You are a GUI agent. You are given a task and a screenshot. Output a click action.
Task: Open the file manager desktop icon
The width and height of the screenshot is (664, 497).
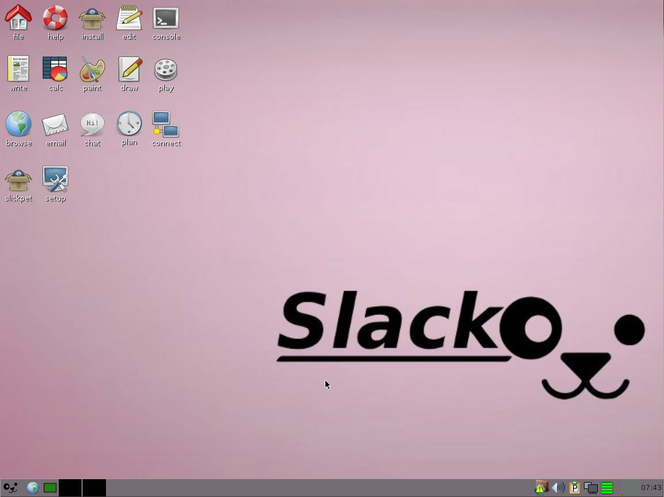[x=18, y=18]
